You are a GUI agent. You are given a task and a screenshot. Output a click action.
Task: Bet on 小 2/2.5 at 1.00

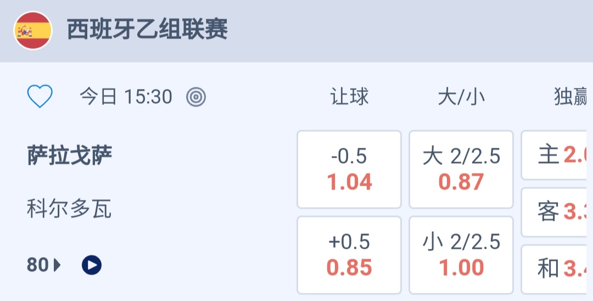[461, 255]
